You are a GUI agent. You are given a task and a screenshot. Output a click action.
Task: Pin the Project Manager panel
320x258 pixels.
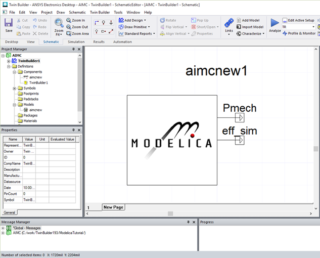point(73,49)
